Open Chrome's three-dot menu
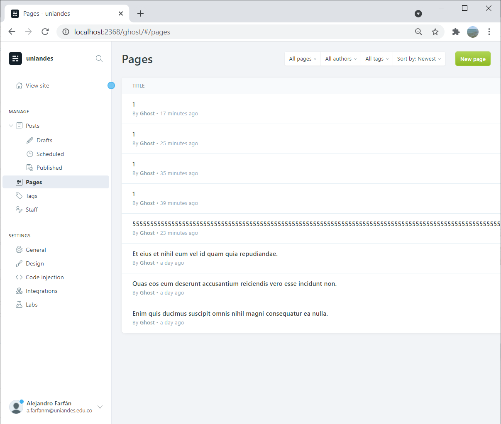The image size is (501, 424). (489, 32)
